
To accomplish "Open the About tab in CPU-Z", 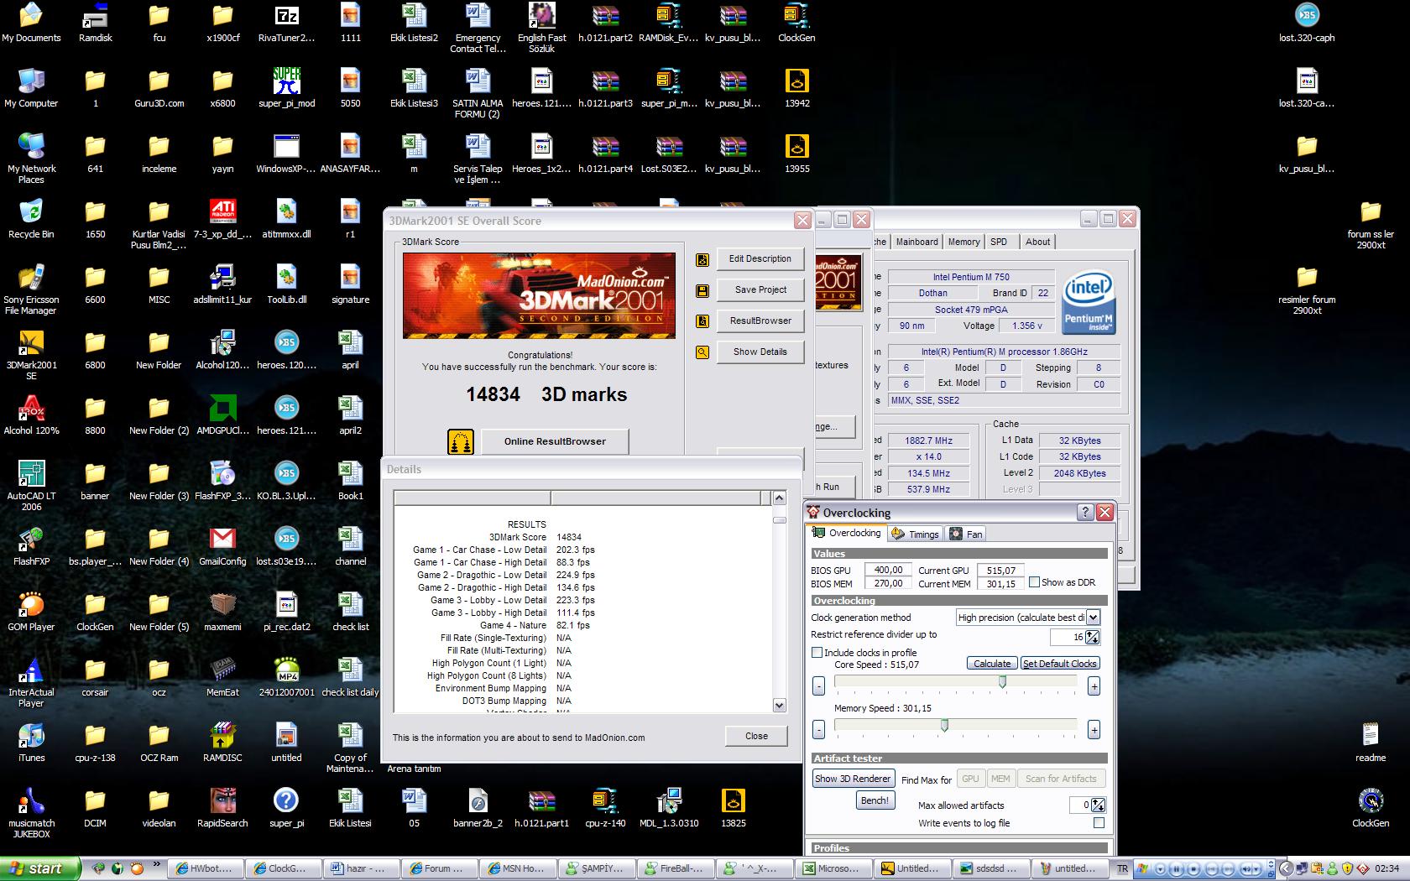I will point(1037,242).
